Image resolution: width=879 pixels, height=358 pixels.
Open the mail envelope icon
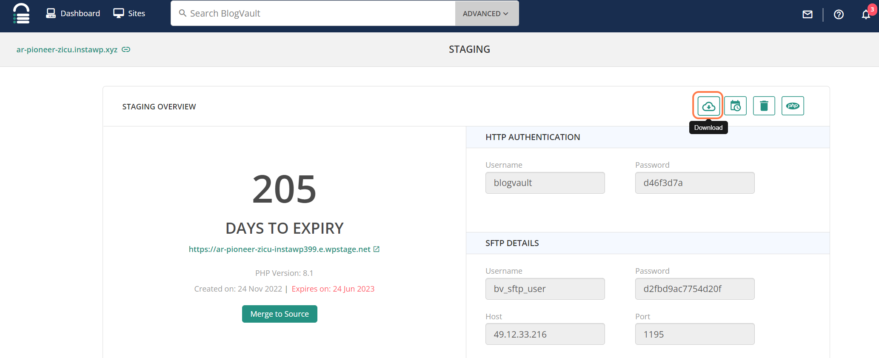coord(807,14)
